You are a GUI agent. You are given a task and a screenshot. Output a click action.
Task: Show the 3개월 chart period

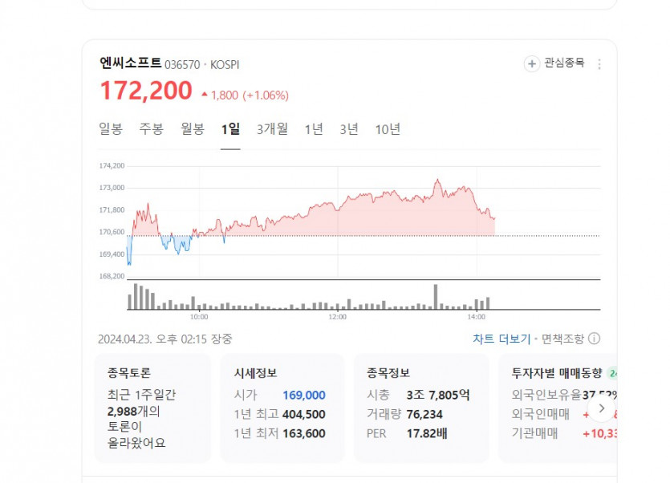[x=272, y=129]
